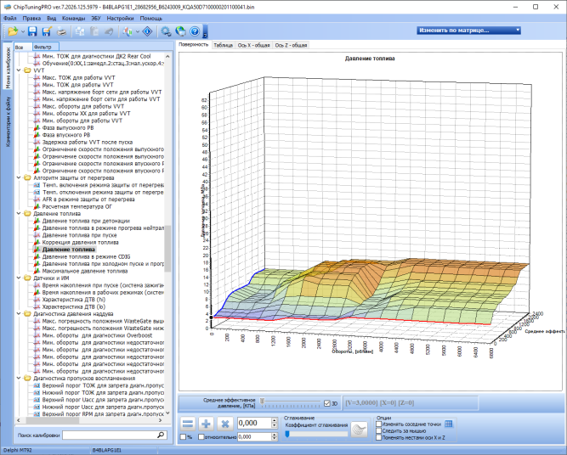This screenshot has width=567, height=455.
Task: Open the dropdown arrow next to compare charts
Action: (x=138, y=31)
